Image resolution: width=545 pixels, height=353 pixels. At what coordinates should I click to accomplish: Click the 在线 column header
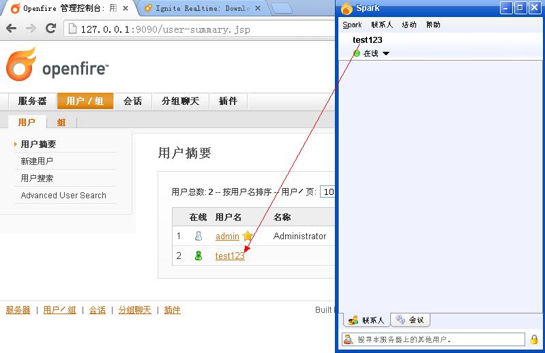tap(198, 217)
